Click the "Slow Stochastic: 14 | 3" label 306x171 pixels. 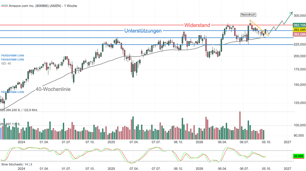(x=17, y=165)
